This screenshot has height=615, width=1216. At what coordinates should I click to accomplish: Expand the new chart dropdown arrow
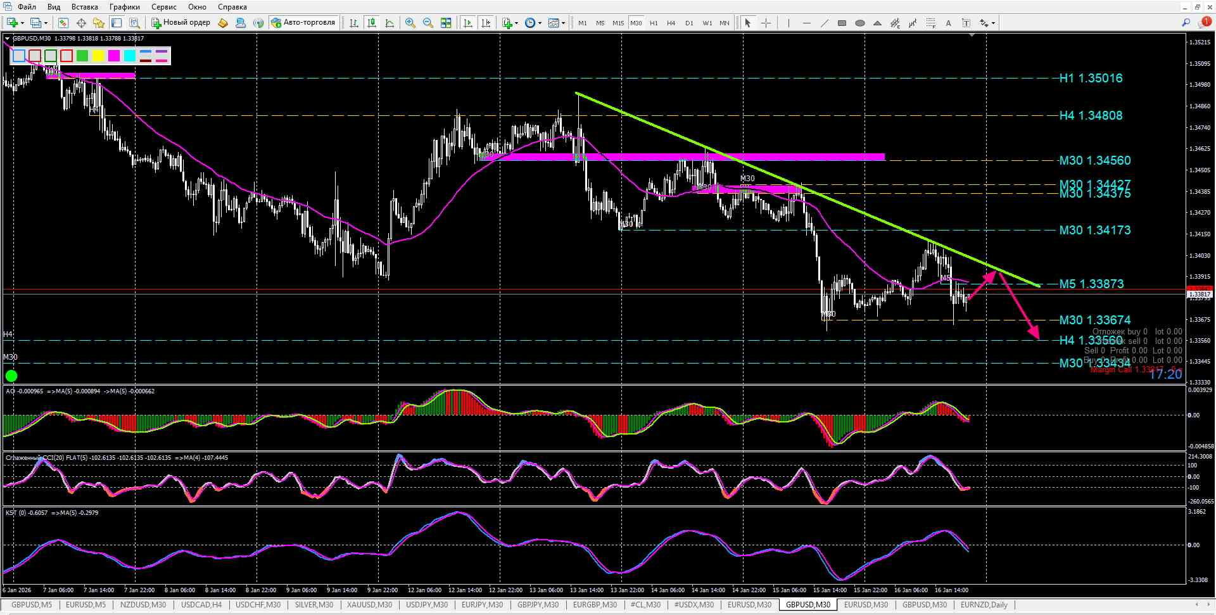[x=22, y=23]
